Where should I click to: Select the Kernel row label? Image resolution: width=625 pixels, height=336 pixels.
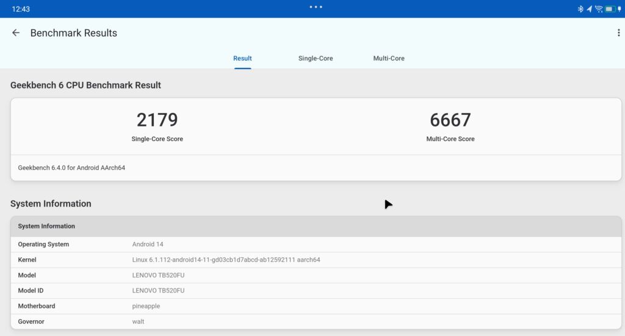pos(27,260)
